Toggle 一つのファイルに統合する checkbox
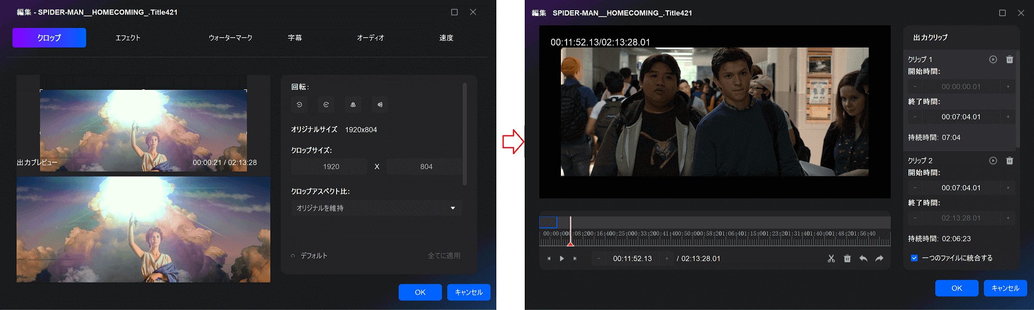This screenshot has height=310, width=1034. click(914, 258)
